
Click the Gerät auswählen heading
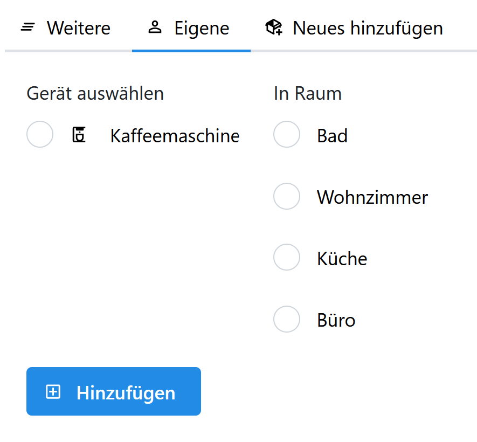(x=95, y=93)
